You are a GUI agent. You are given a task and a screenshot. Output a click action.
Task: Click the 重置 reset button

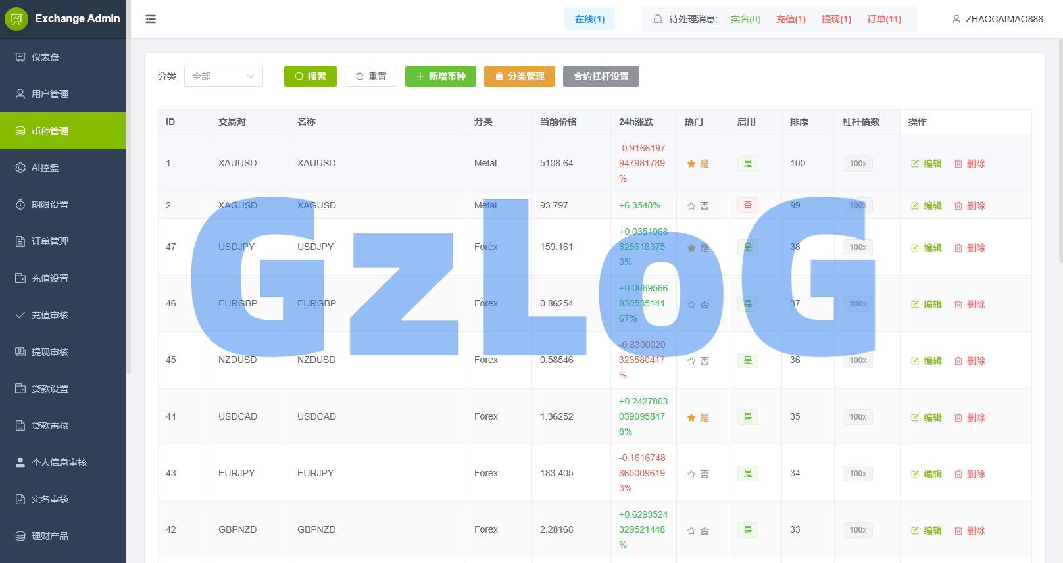[x=371, y=76]
